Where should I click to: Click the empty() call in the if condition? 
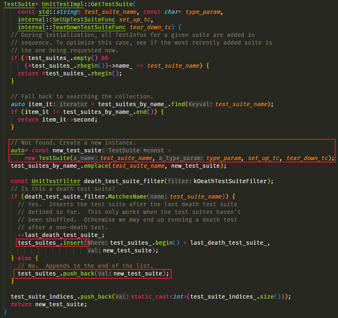click(x=85, y=58)
